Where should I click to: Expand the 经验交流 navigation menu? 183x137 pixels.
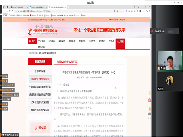pyautogui.click(x=92, y=41)
